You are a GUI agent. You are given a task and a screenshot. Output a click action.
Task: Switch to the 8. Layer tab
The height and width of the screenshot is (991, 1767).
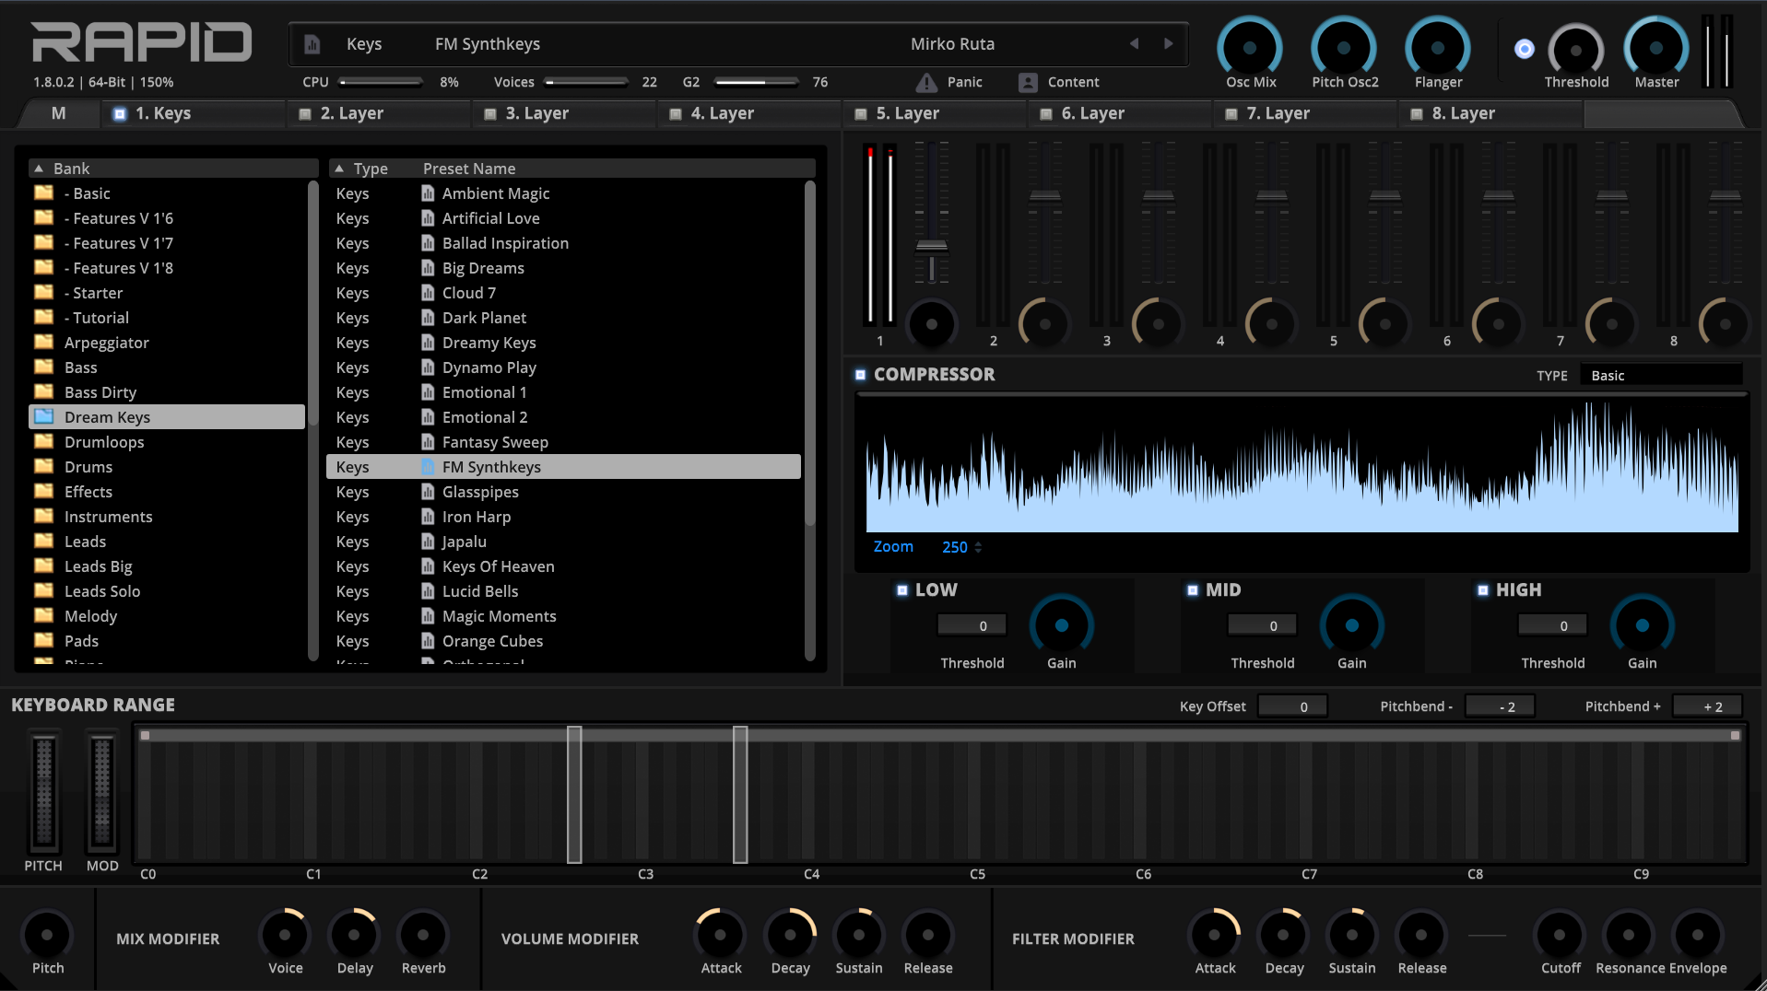(x=1490, y=113)
